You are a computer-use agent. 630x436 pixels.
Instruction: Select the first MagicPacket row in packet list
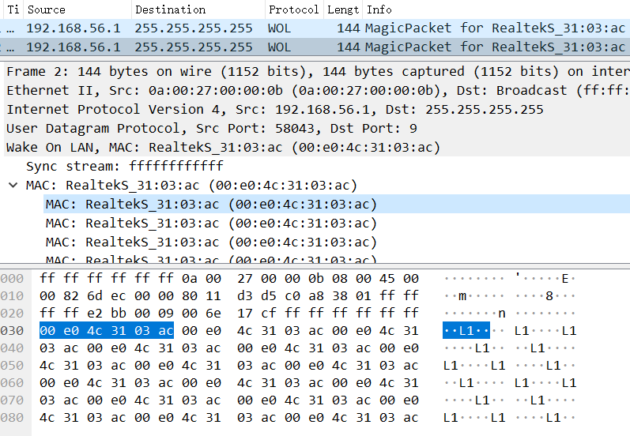coord(316,28)
